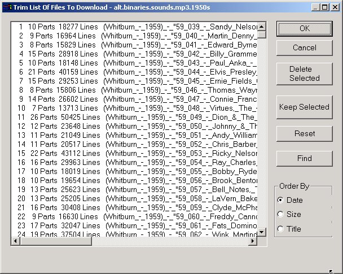Image resolution: width=343 pixels, height=274 pixels.
Task: Close the Trim List window
Action: [x=335, y=7]
